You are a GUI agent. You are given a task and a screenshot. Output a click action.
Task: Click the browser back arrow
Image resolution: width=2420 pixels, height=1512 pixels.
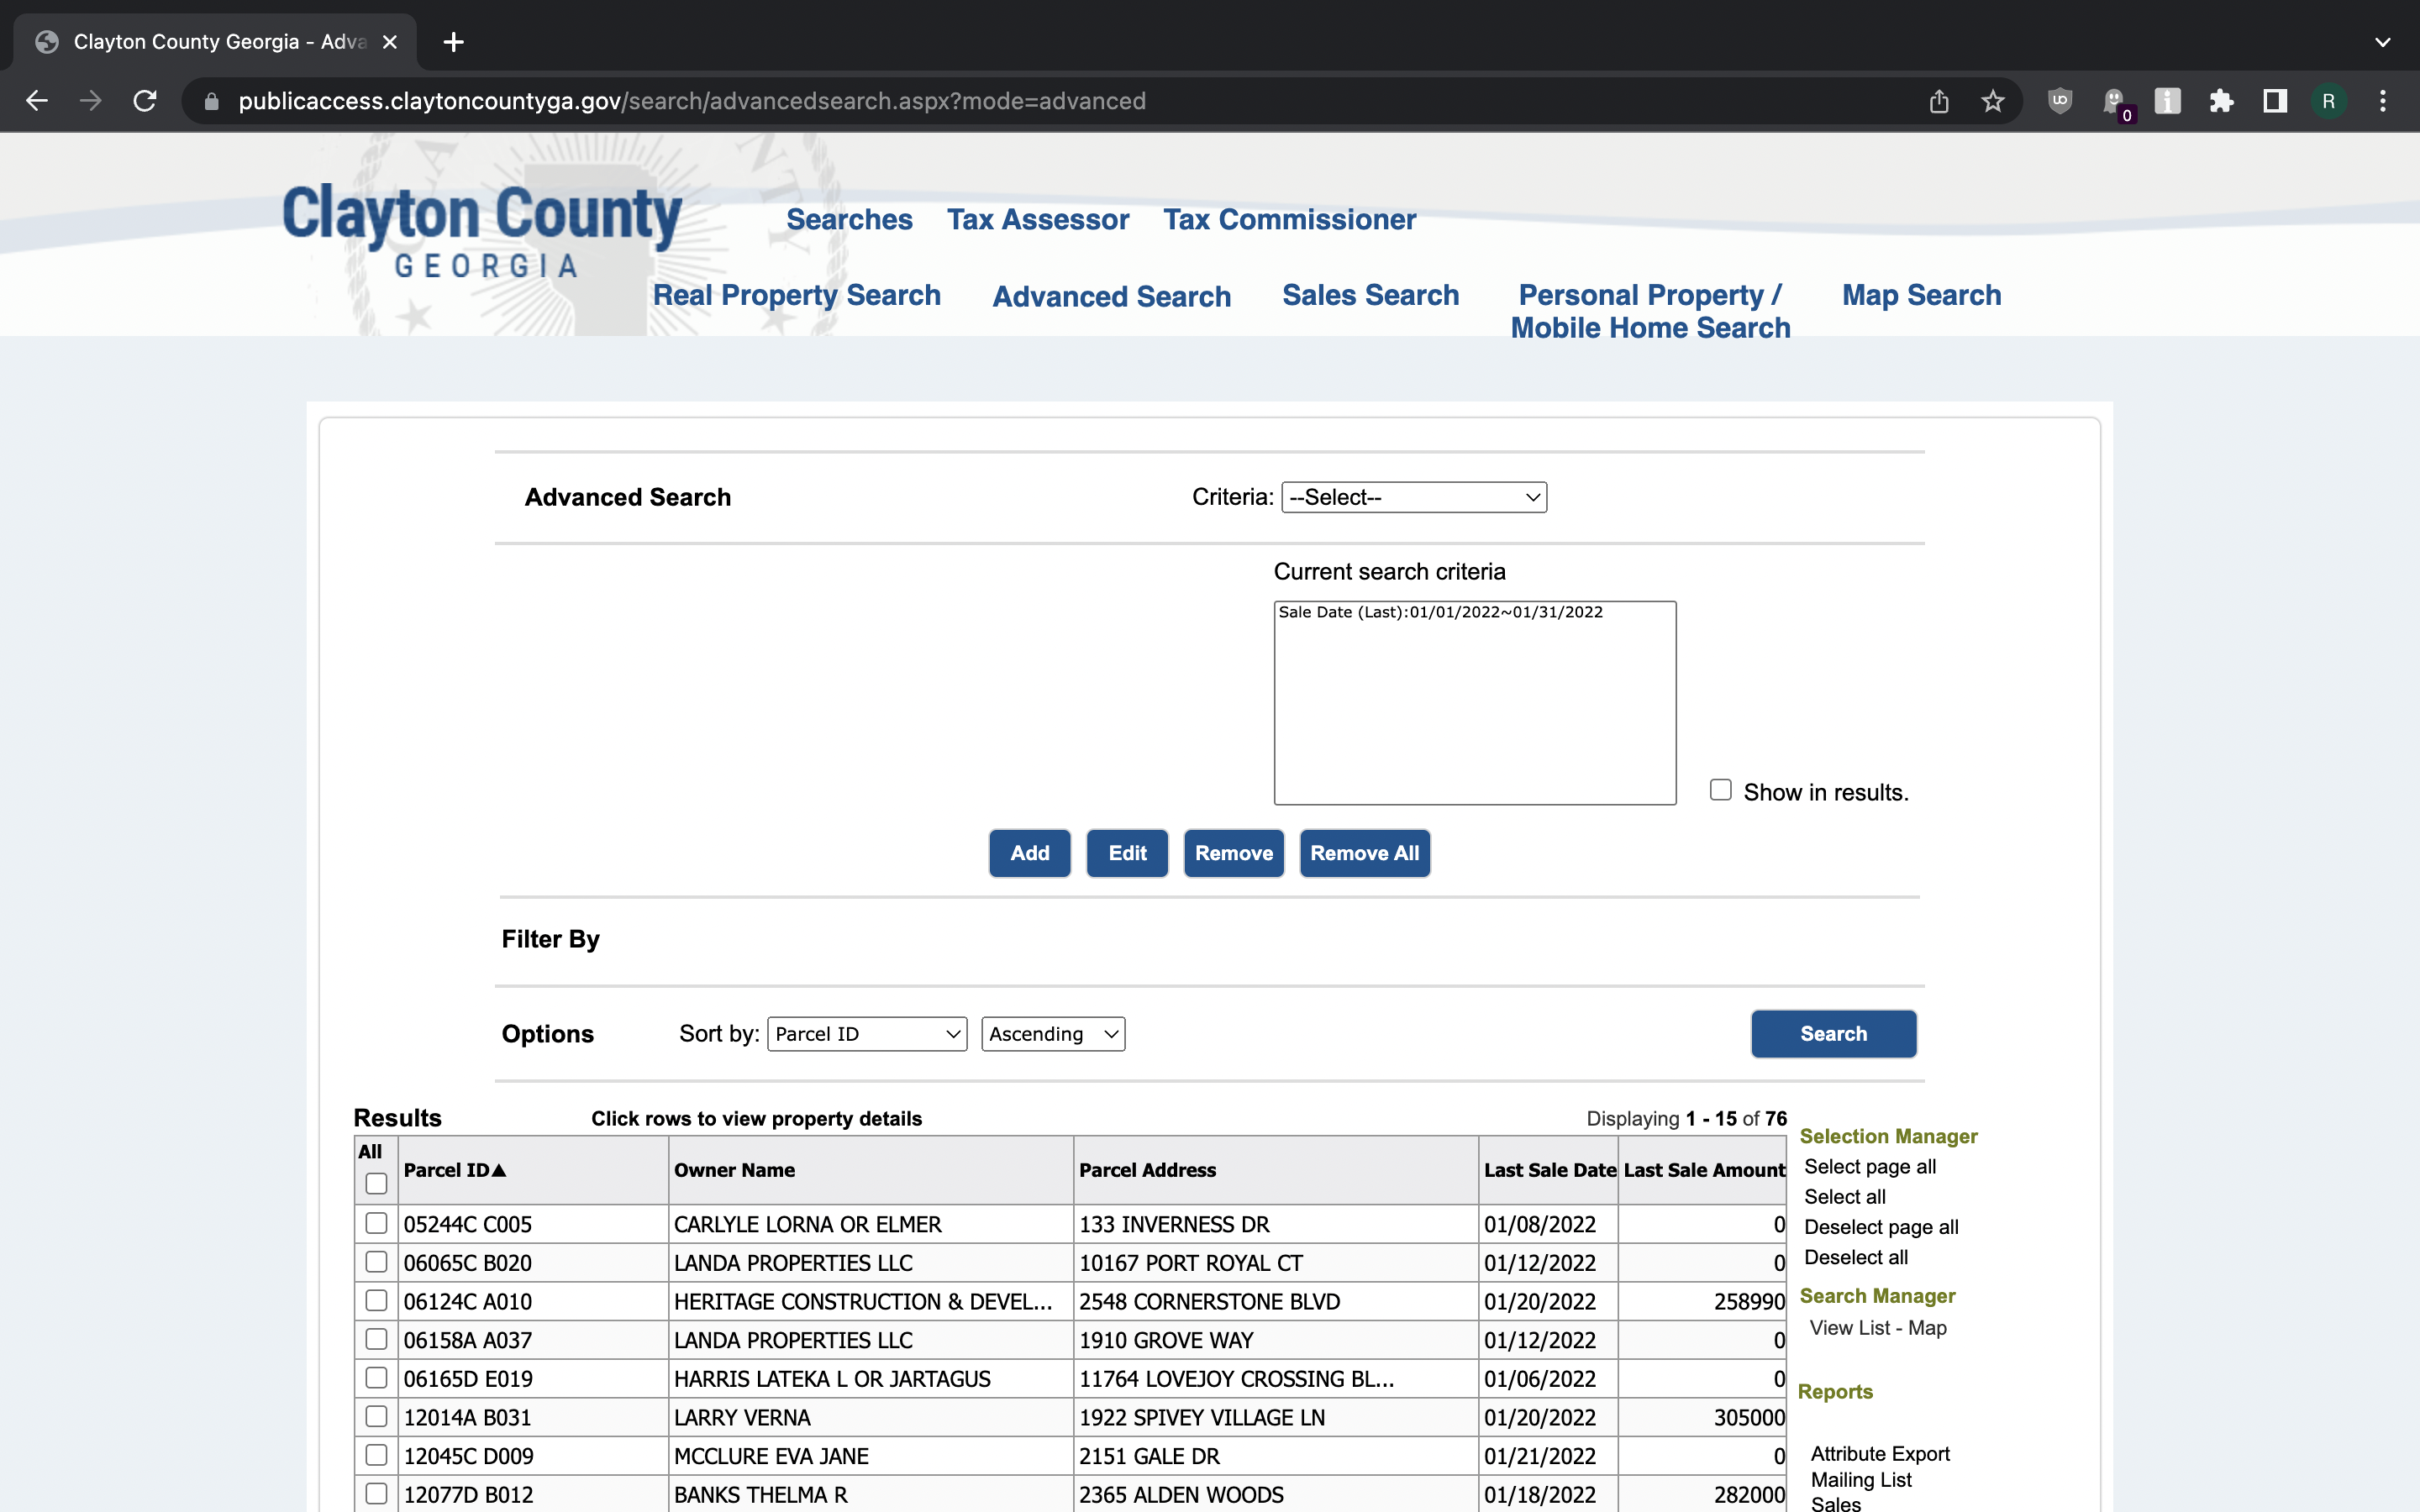click(x=37, y=101)
